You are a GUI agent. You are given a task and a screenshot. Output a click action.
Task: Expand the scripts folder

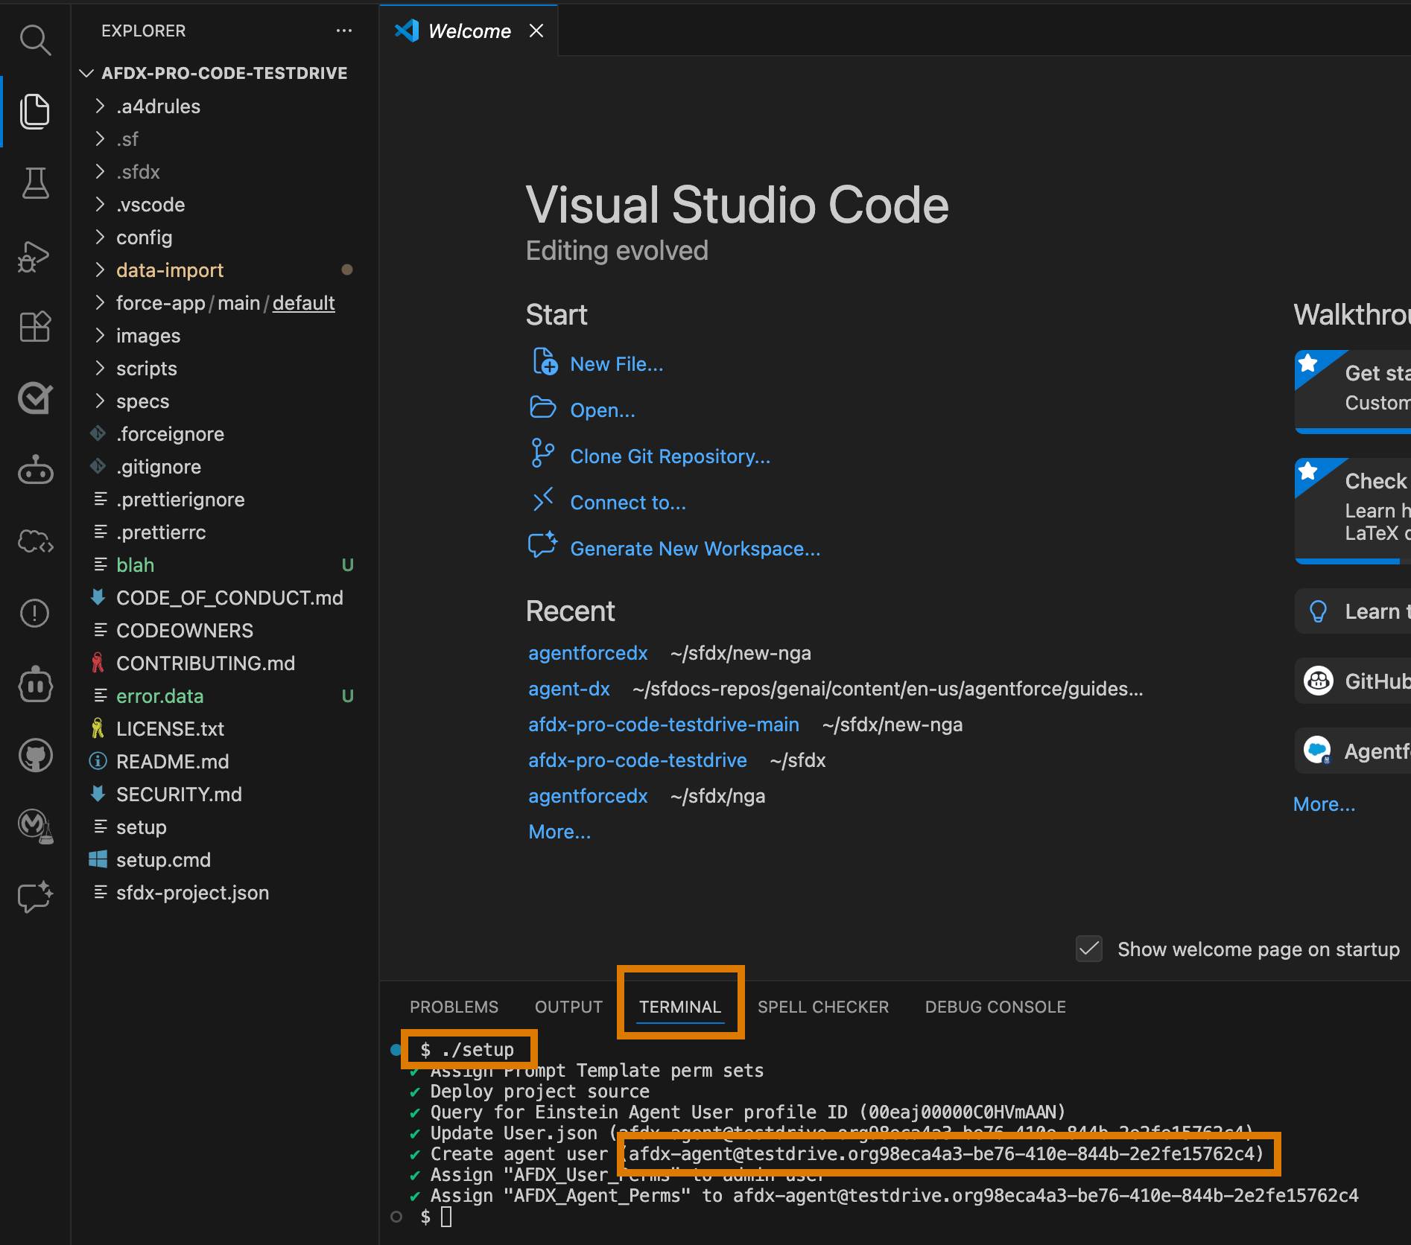point(100,369)
